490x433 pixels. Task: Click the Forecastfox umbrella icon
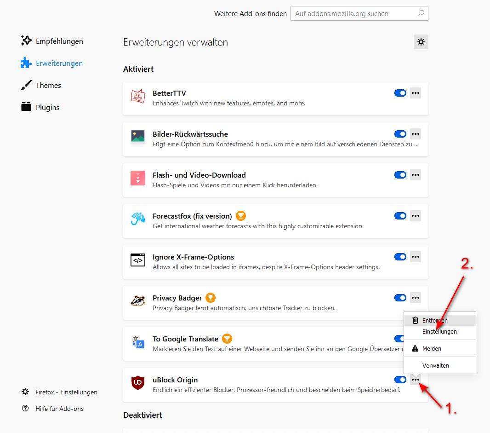pyautogui.click(x=138, y=219)
